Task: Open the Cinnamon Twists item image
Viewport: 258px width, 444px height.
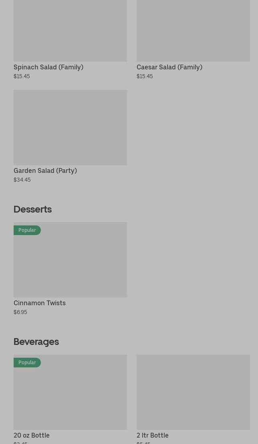Action: pos(70,264)
